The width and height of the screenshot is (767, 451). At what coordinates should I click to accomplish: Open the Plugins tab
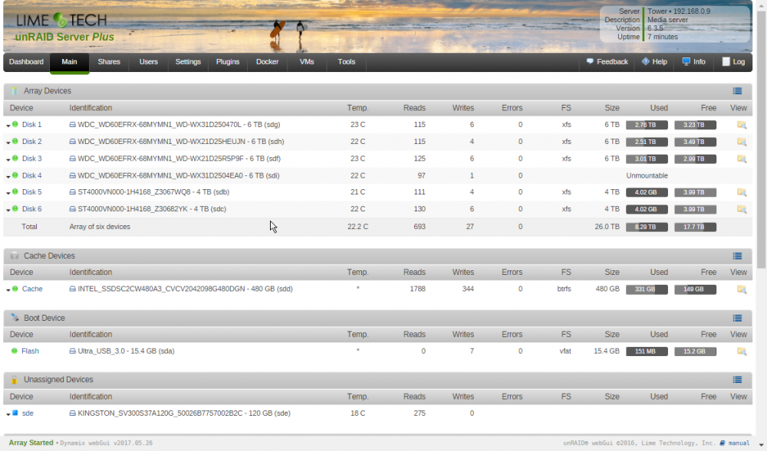228,62
